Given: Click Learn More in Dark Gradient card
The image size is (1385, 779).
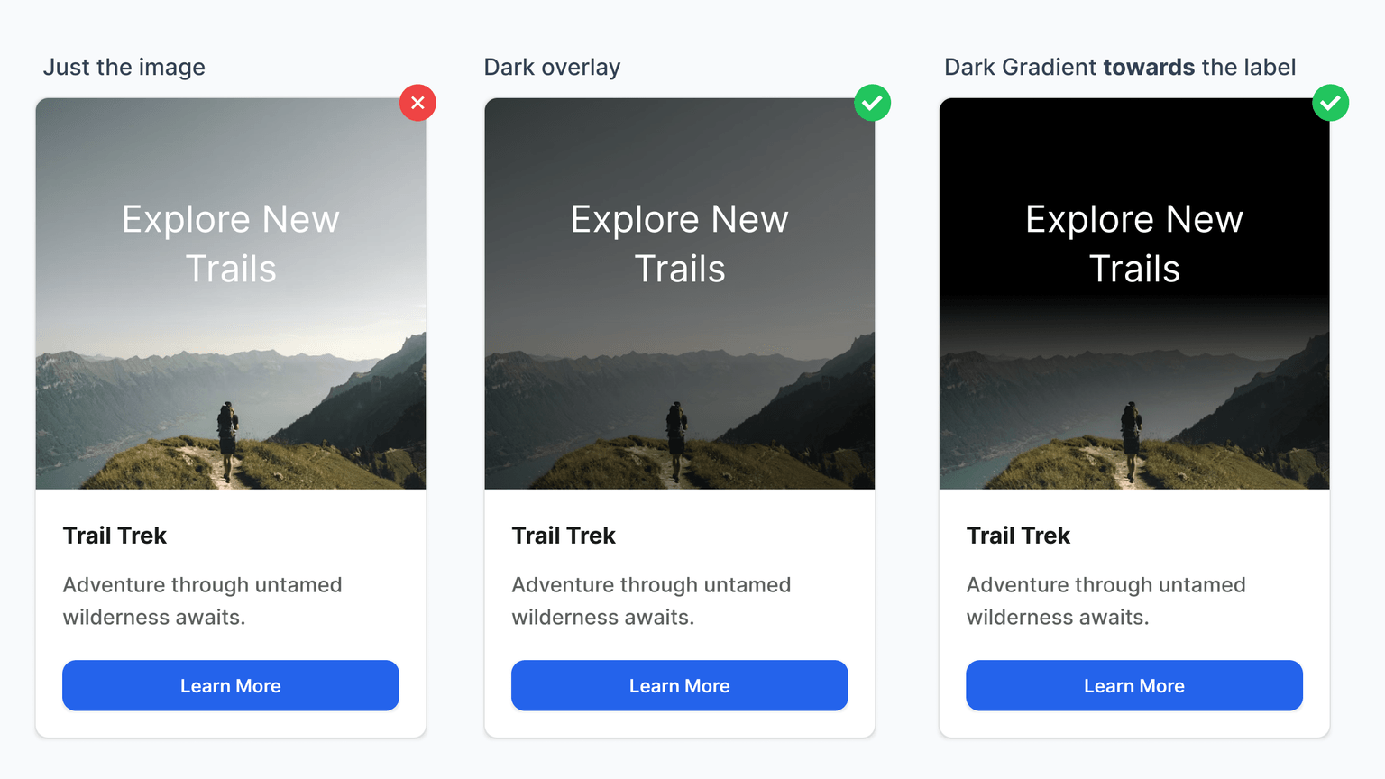Looking at the screenshot, I should (1134, 685).
